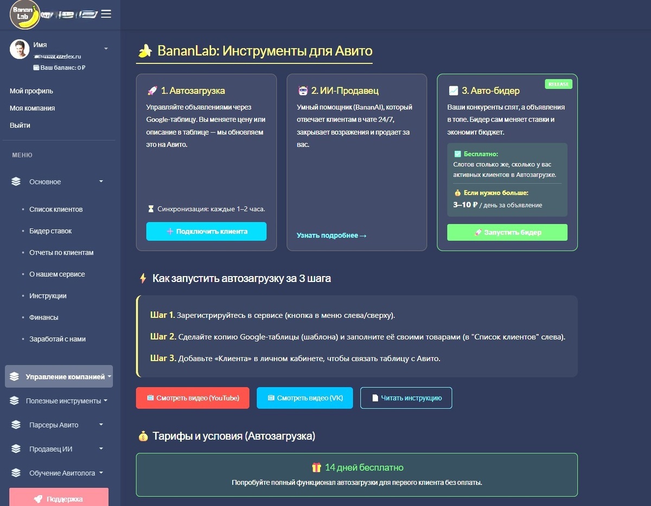The image size is (651, 506).
Task: Open Отчеты по клиентам
Action: coord(61,253)
